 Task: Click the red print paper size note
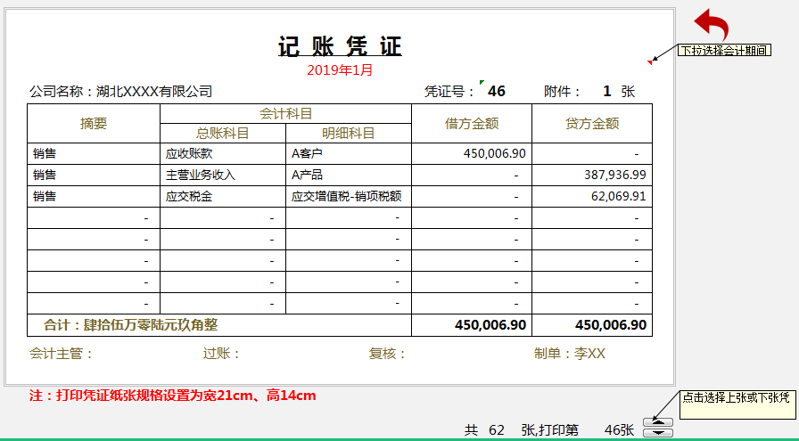[173, 396]
